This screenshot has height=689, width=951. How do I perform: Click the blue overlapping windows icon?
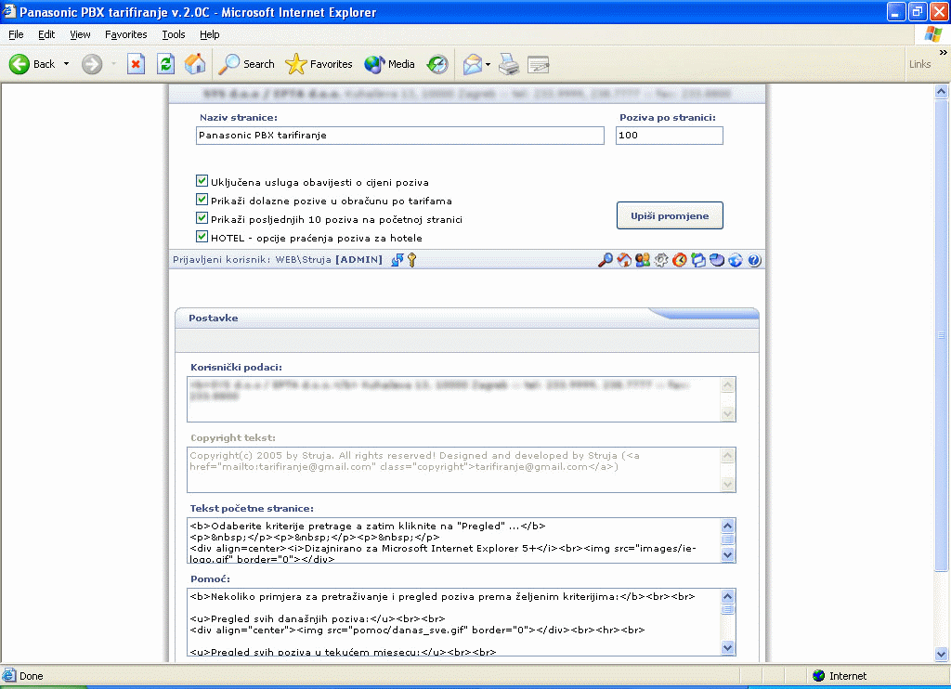(x=698, y=260)
